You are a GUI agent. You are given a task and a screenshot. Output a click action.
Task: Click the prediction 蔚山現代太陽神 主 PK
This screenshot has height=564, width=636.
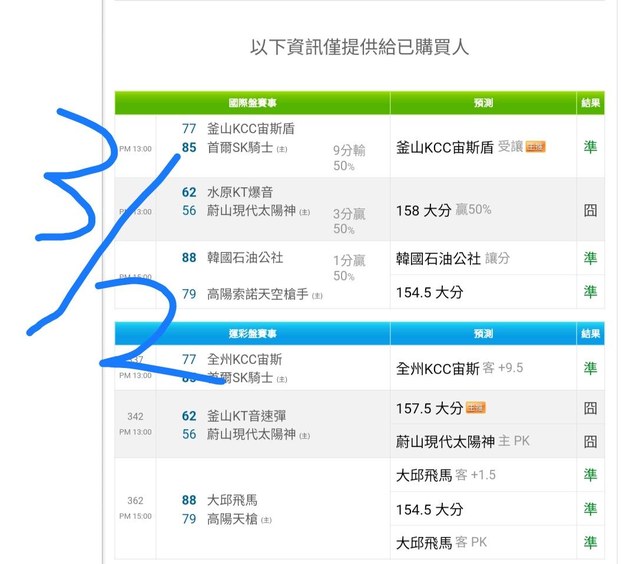pyautogui.click(x=463, y=441)
